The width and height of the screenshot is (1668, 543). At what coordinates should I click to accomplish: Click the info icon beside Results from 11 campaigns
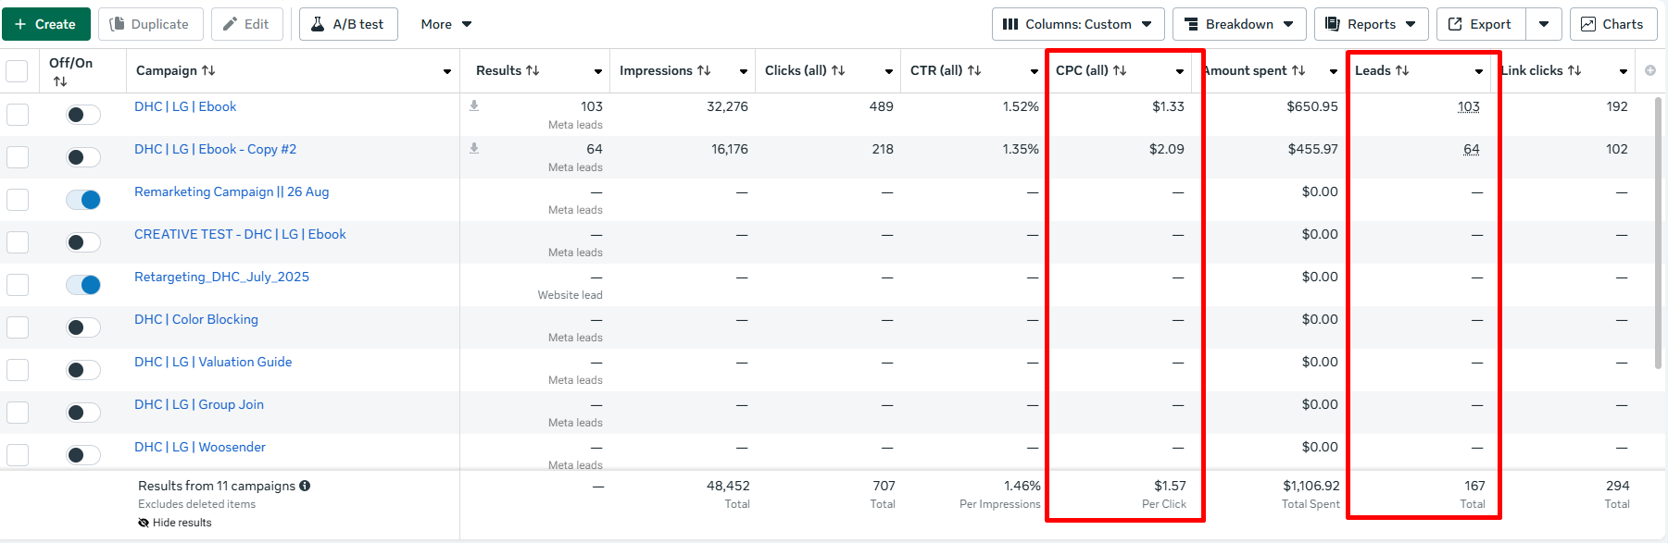[305, 486]
